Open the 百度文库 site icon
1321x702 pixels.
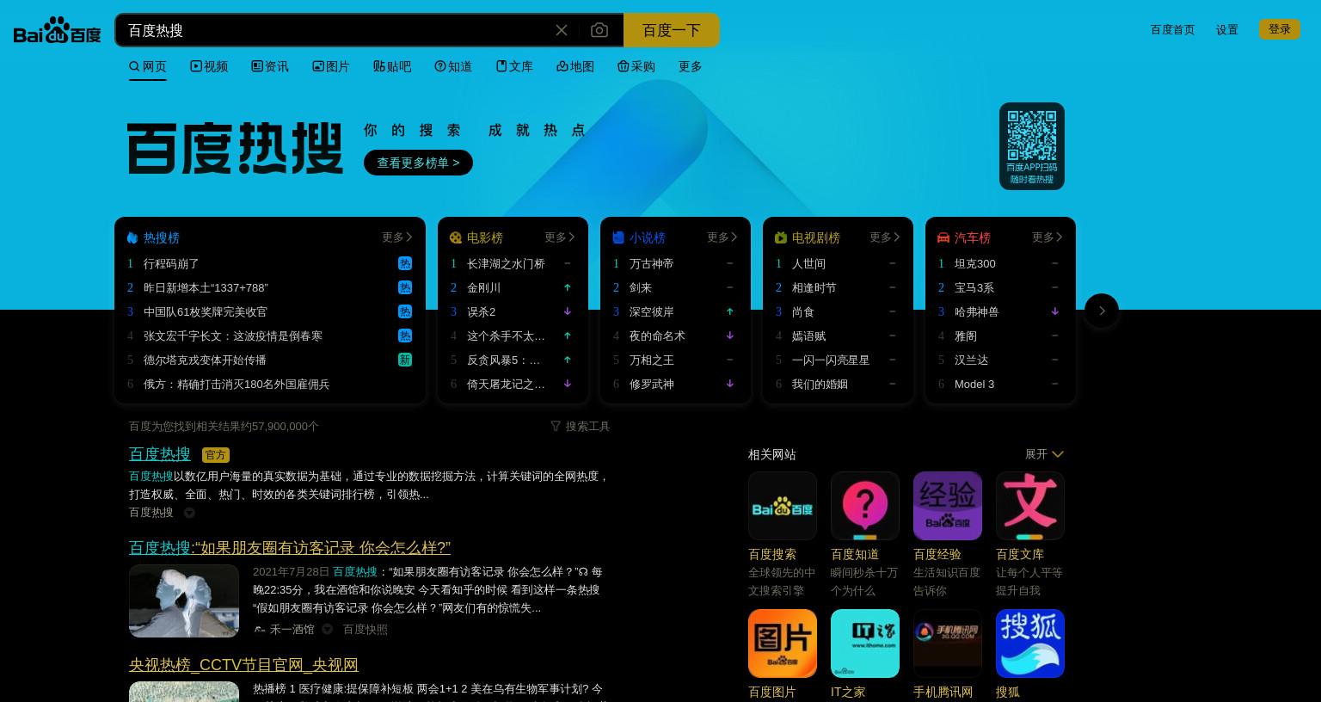point(1030,506)
